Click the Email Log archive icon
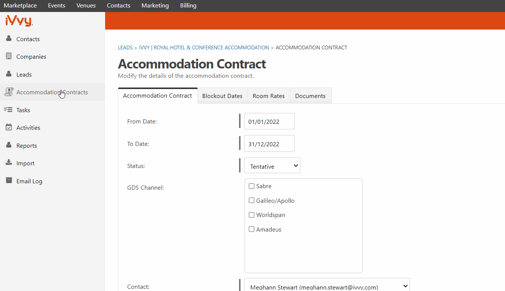Viewport: 505px width, 291px height. point(9,181)
